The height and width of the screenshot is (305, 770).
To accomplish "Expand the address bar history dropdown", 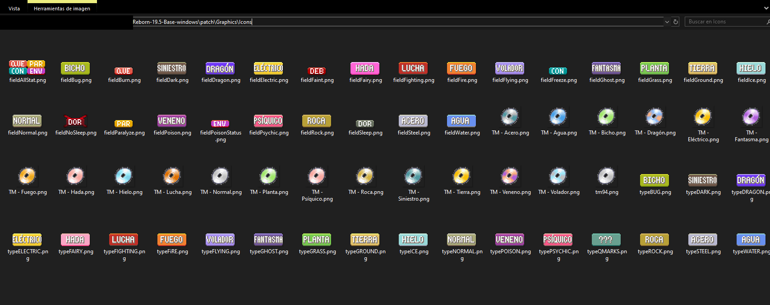I will click(667, 22).
